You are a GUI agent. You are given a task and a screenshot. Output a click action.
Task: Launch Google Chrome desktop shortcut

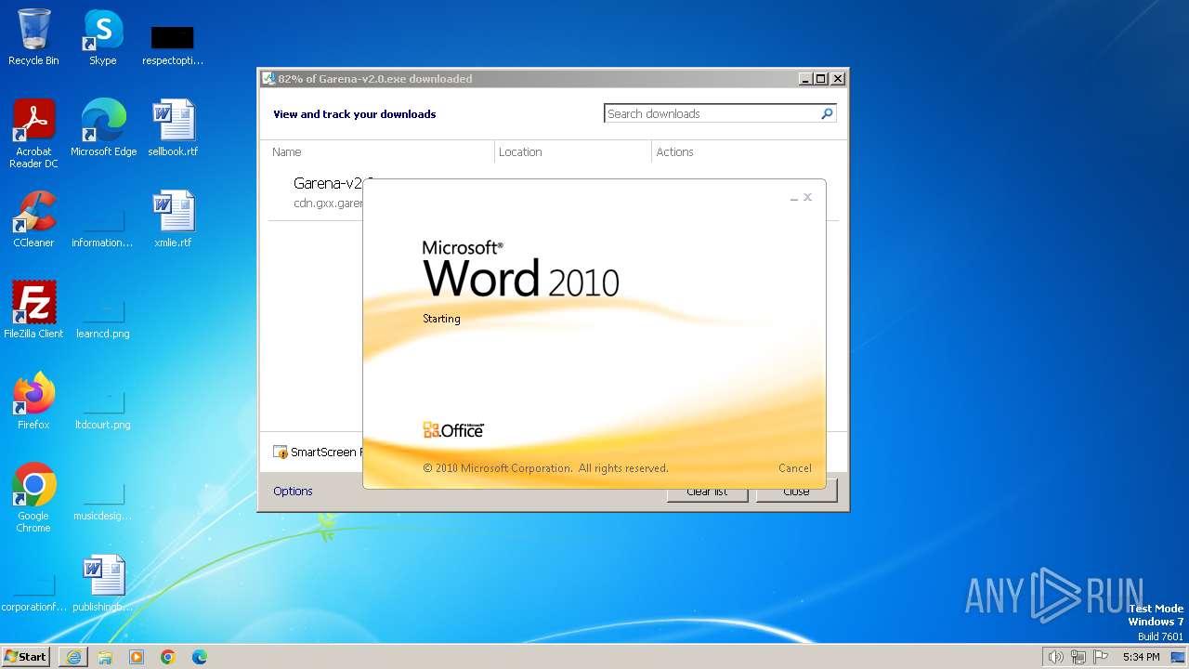tap(33, 497)
